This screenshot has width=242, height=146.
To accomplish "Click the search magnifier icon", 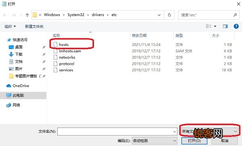I will [235, 15].
